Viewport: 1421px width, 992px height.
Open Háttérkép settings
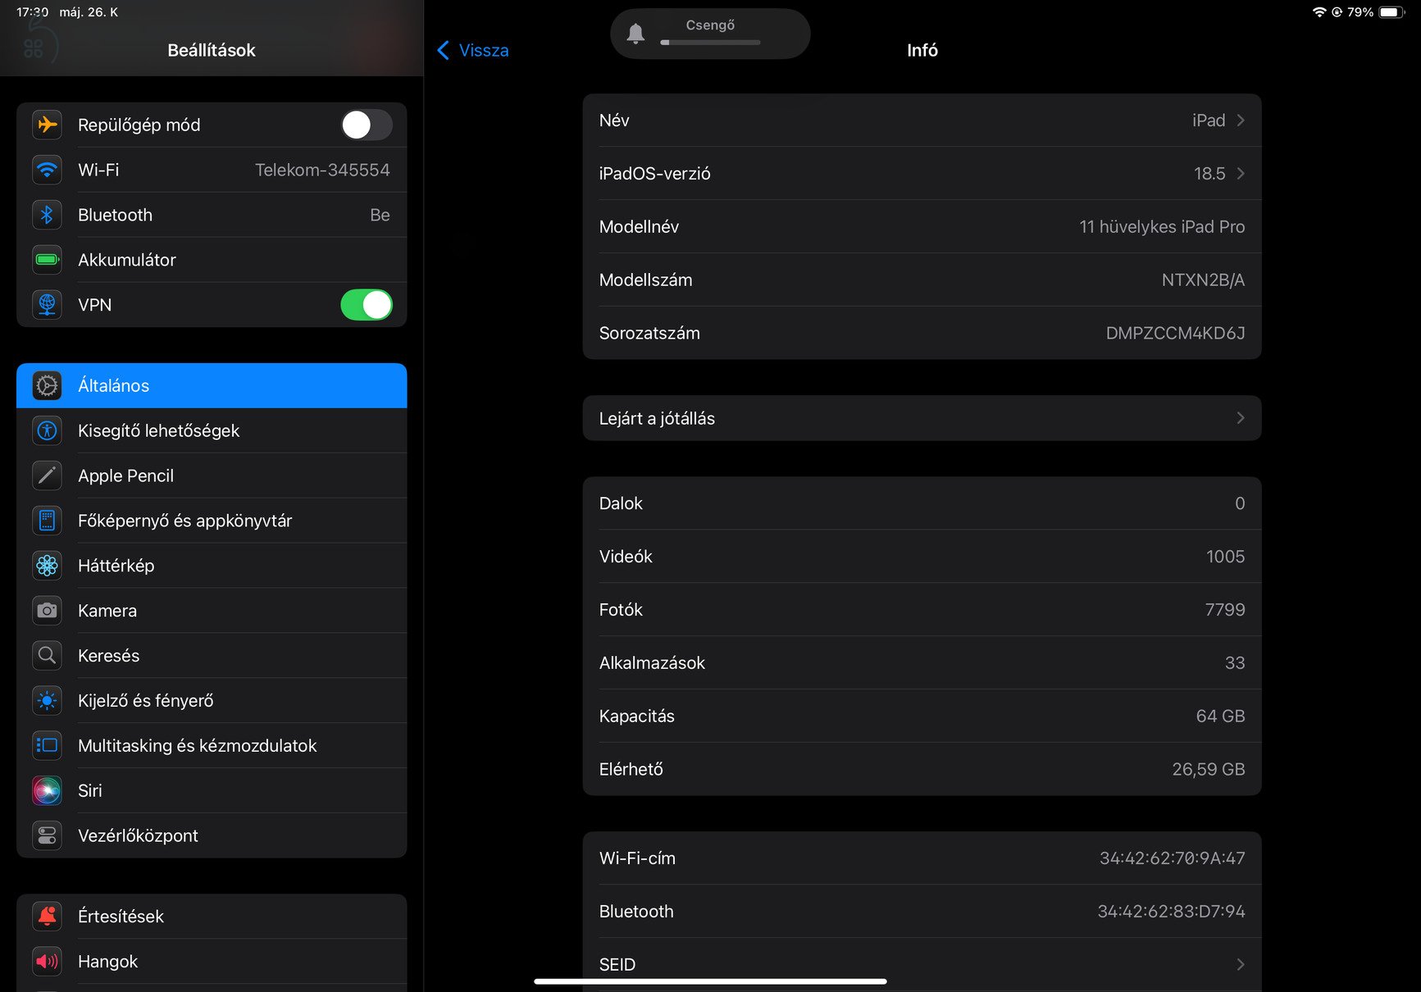pyautogui.click(x=212, y=566)
